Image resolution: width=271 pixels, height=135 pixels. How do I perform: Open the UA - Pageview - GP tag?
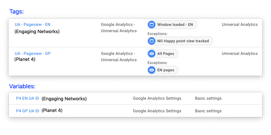[33, 54]
